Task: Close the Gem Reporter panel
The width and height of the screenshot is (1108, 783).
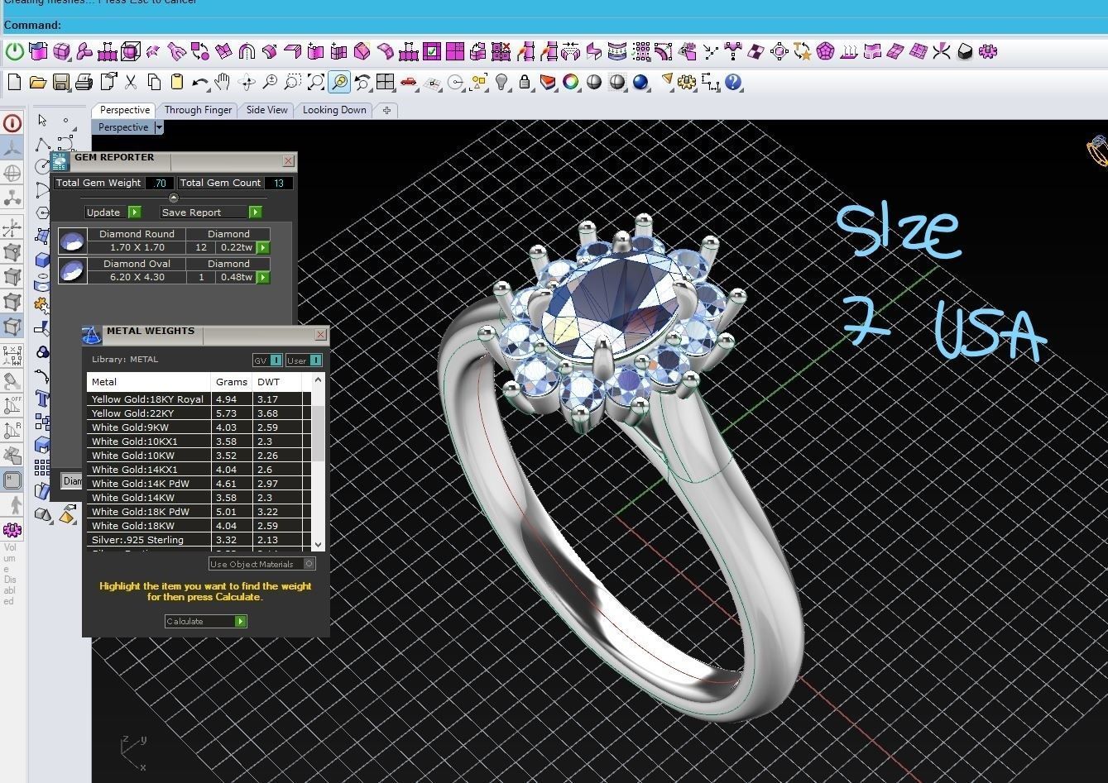Action: [x=288, y=161]
